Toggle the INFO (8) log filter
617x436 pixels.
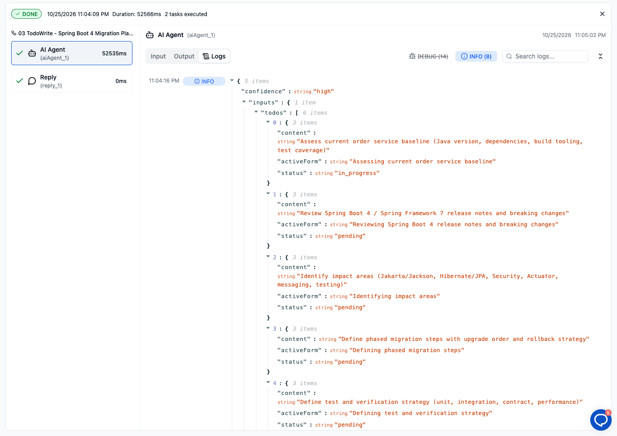pos(476,56)
